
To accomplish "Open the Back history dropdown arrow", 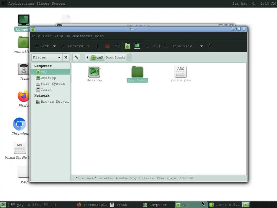I will tap(54, 46).
